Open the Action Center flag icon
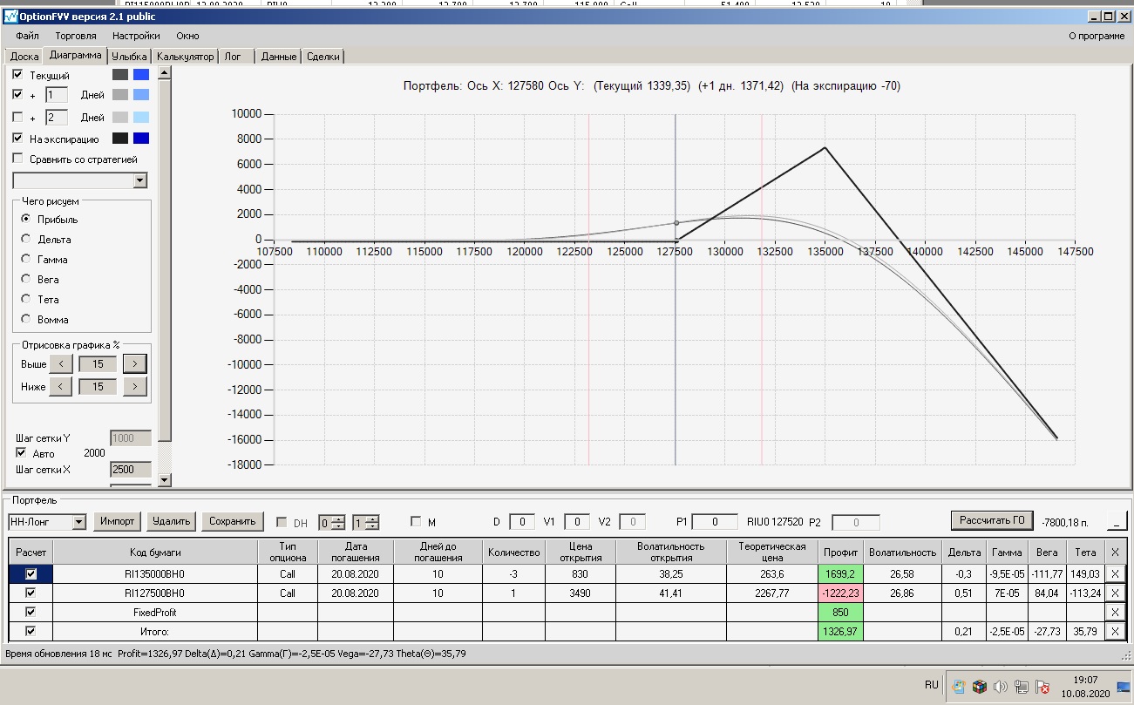 (x=1041, y=686)
